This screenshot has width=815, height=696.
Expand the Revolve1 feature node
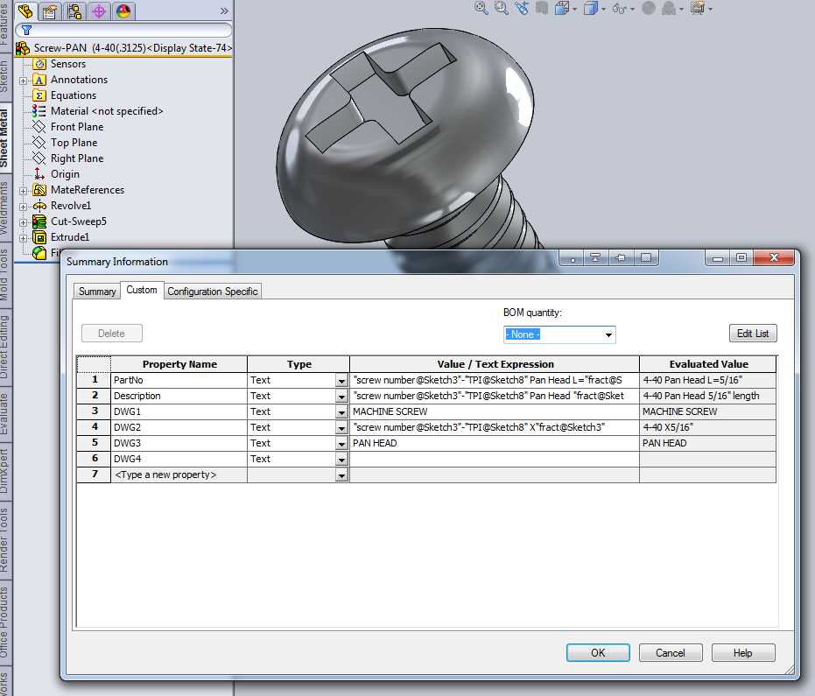[23, 207]
